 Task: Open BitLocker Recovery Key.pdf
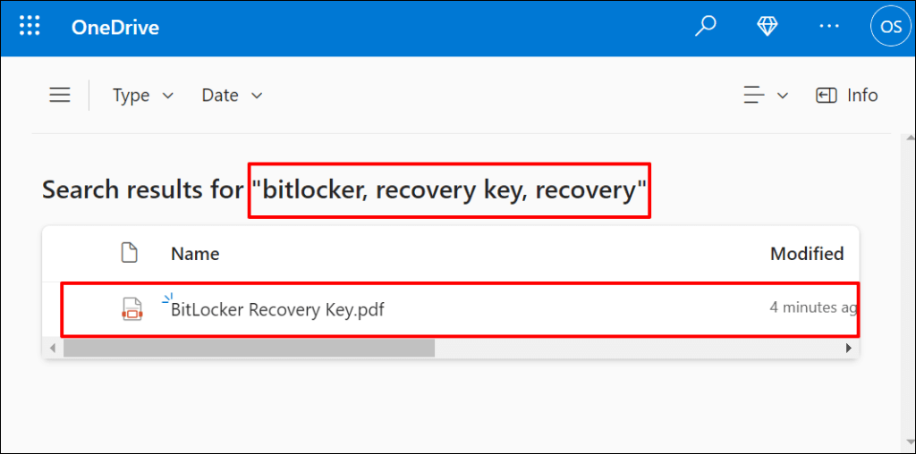pos(277,310)
